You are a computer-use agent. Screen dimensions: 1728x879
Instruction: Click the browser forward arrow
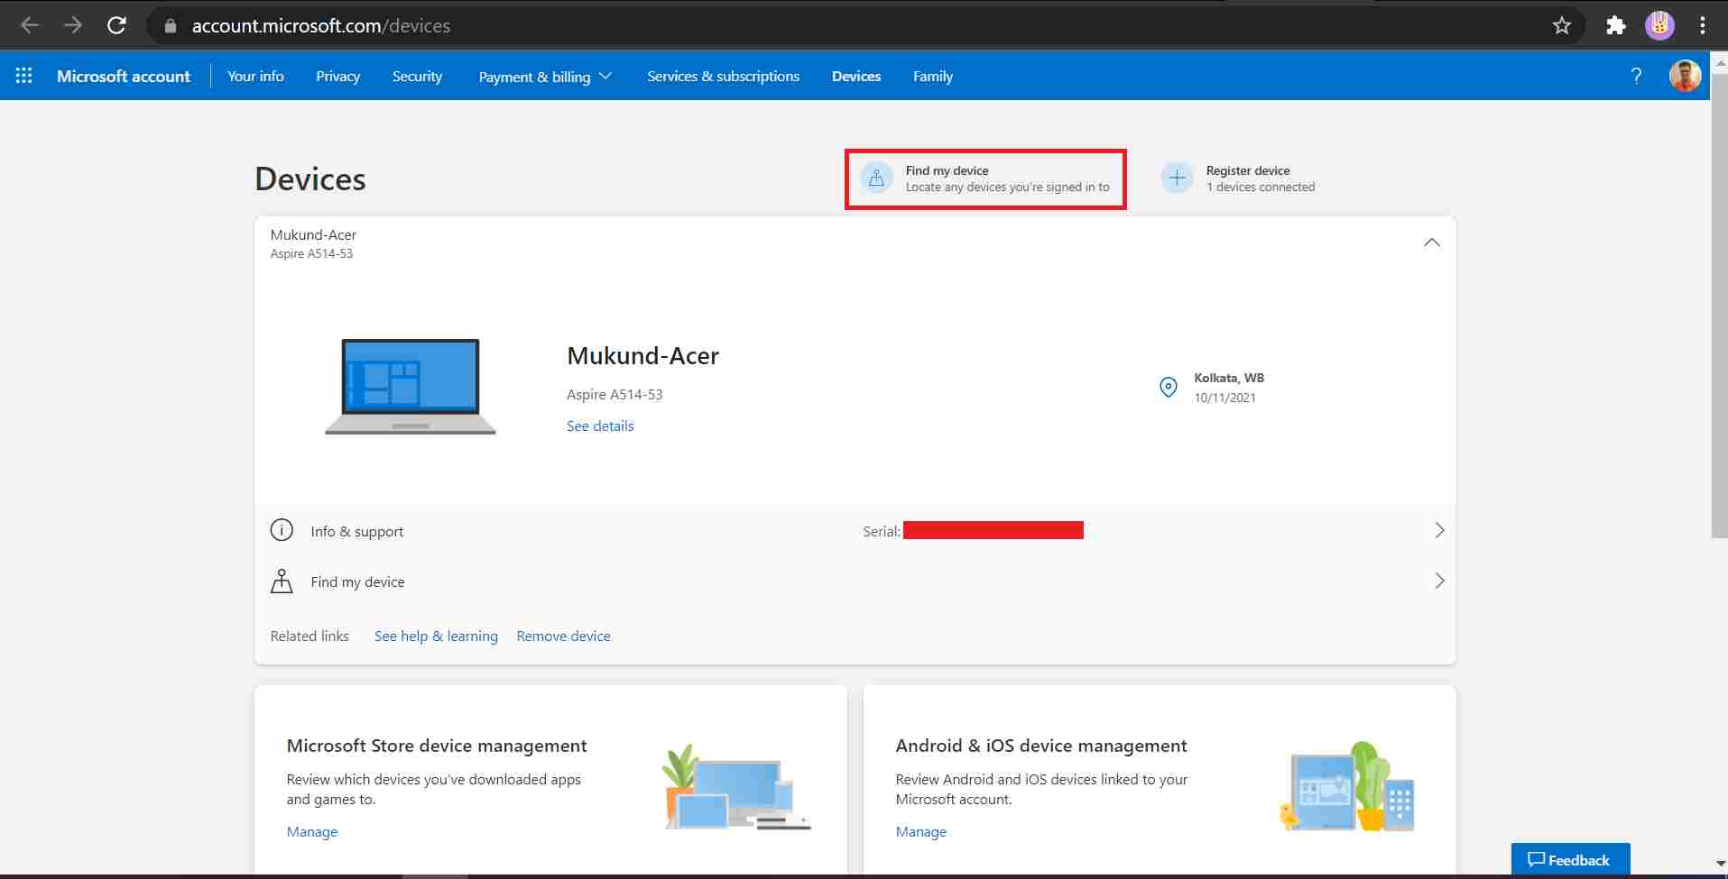pyautogui.click(x=73, y=25)
